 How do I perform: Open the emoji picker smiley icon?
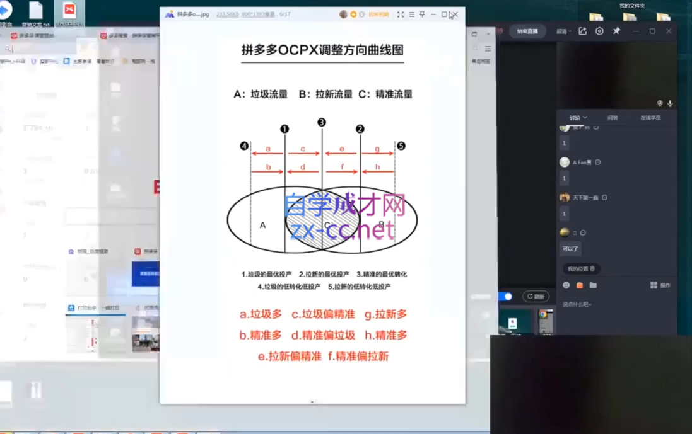(x=566, y=285)
